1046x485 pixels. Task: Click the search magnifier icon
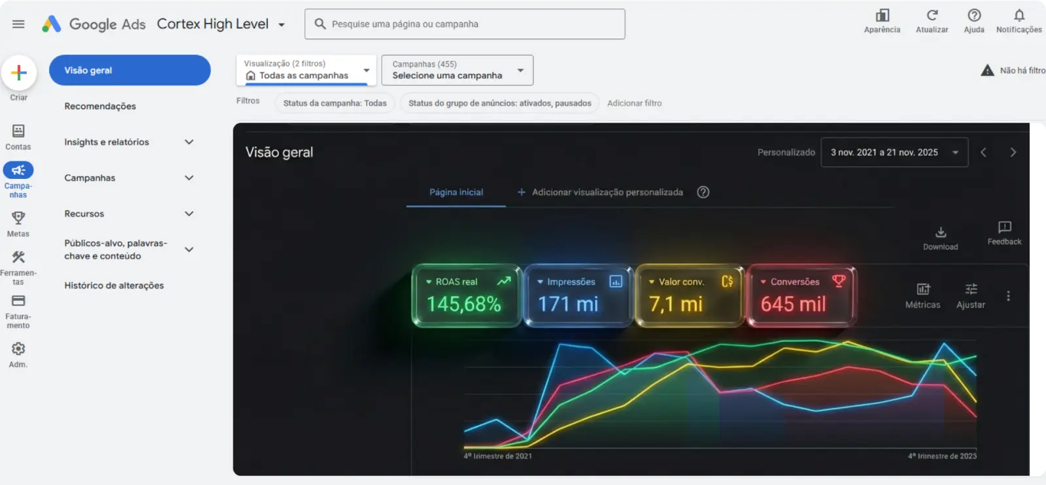click(x=320, y=24)
